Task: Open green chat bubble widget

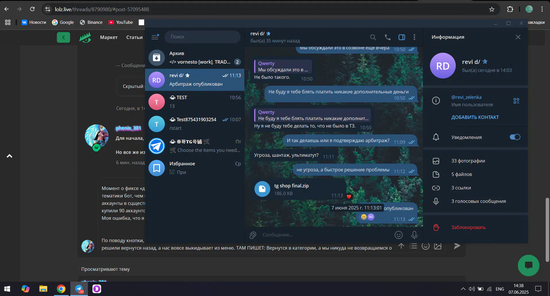Action: click(528, 265)
